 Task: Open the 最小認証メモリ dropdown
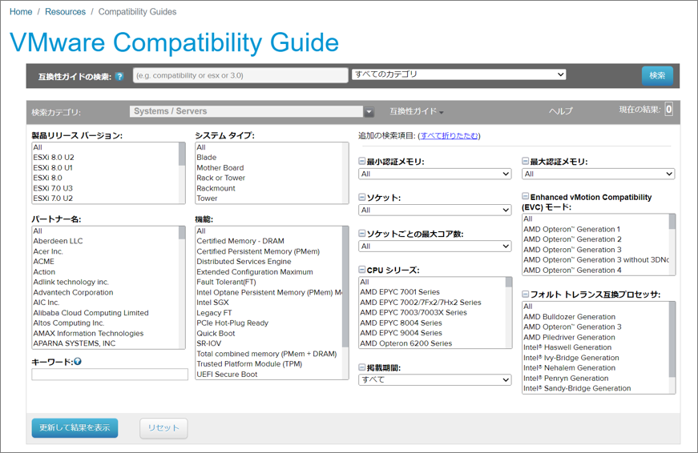click(435, 174)
